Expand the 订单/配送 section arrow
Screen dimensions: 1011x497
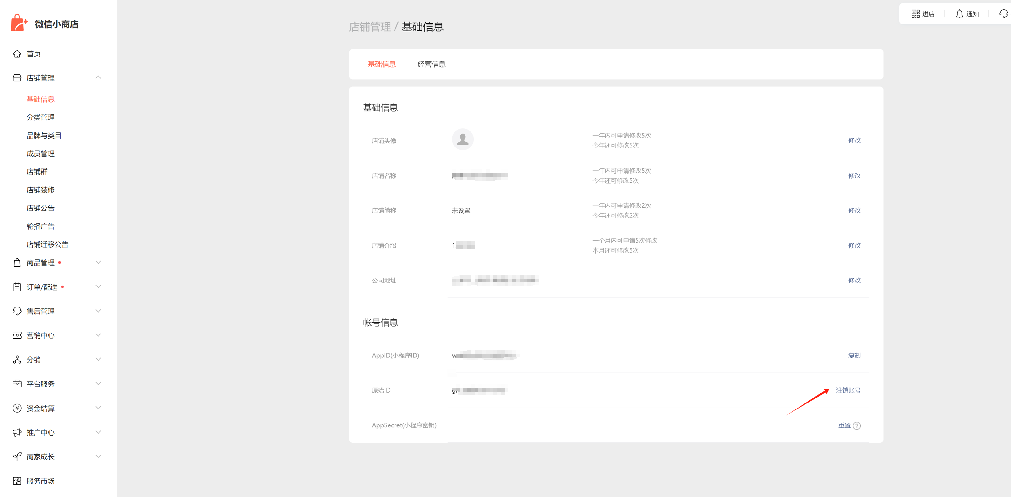pos(98,287)
